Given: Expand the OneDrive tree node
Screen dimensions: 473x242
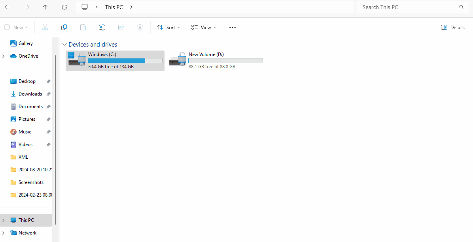Looking at the screenshot, I should [x=4, y=56].
